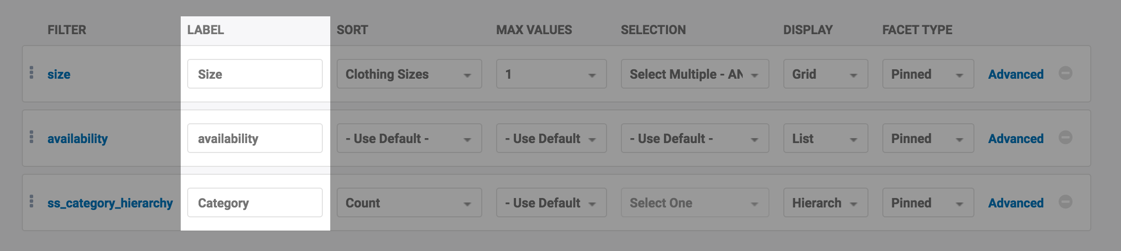Click the drag handle for size row
This screenshot has width=1121, height=251.
[x=32, y=73]
